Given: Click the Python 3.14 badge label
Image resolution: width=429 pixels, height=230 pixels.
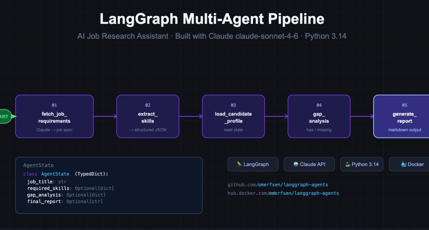Looking at the screenshot, I should tap(365, 164).
